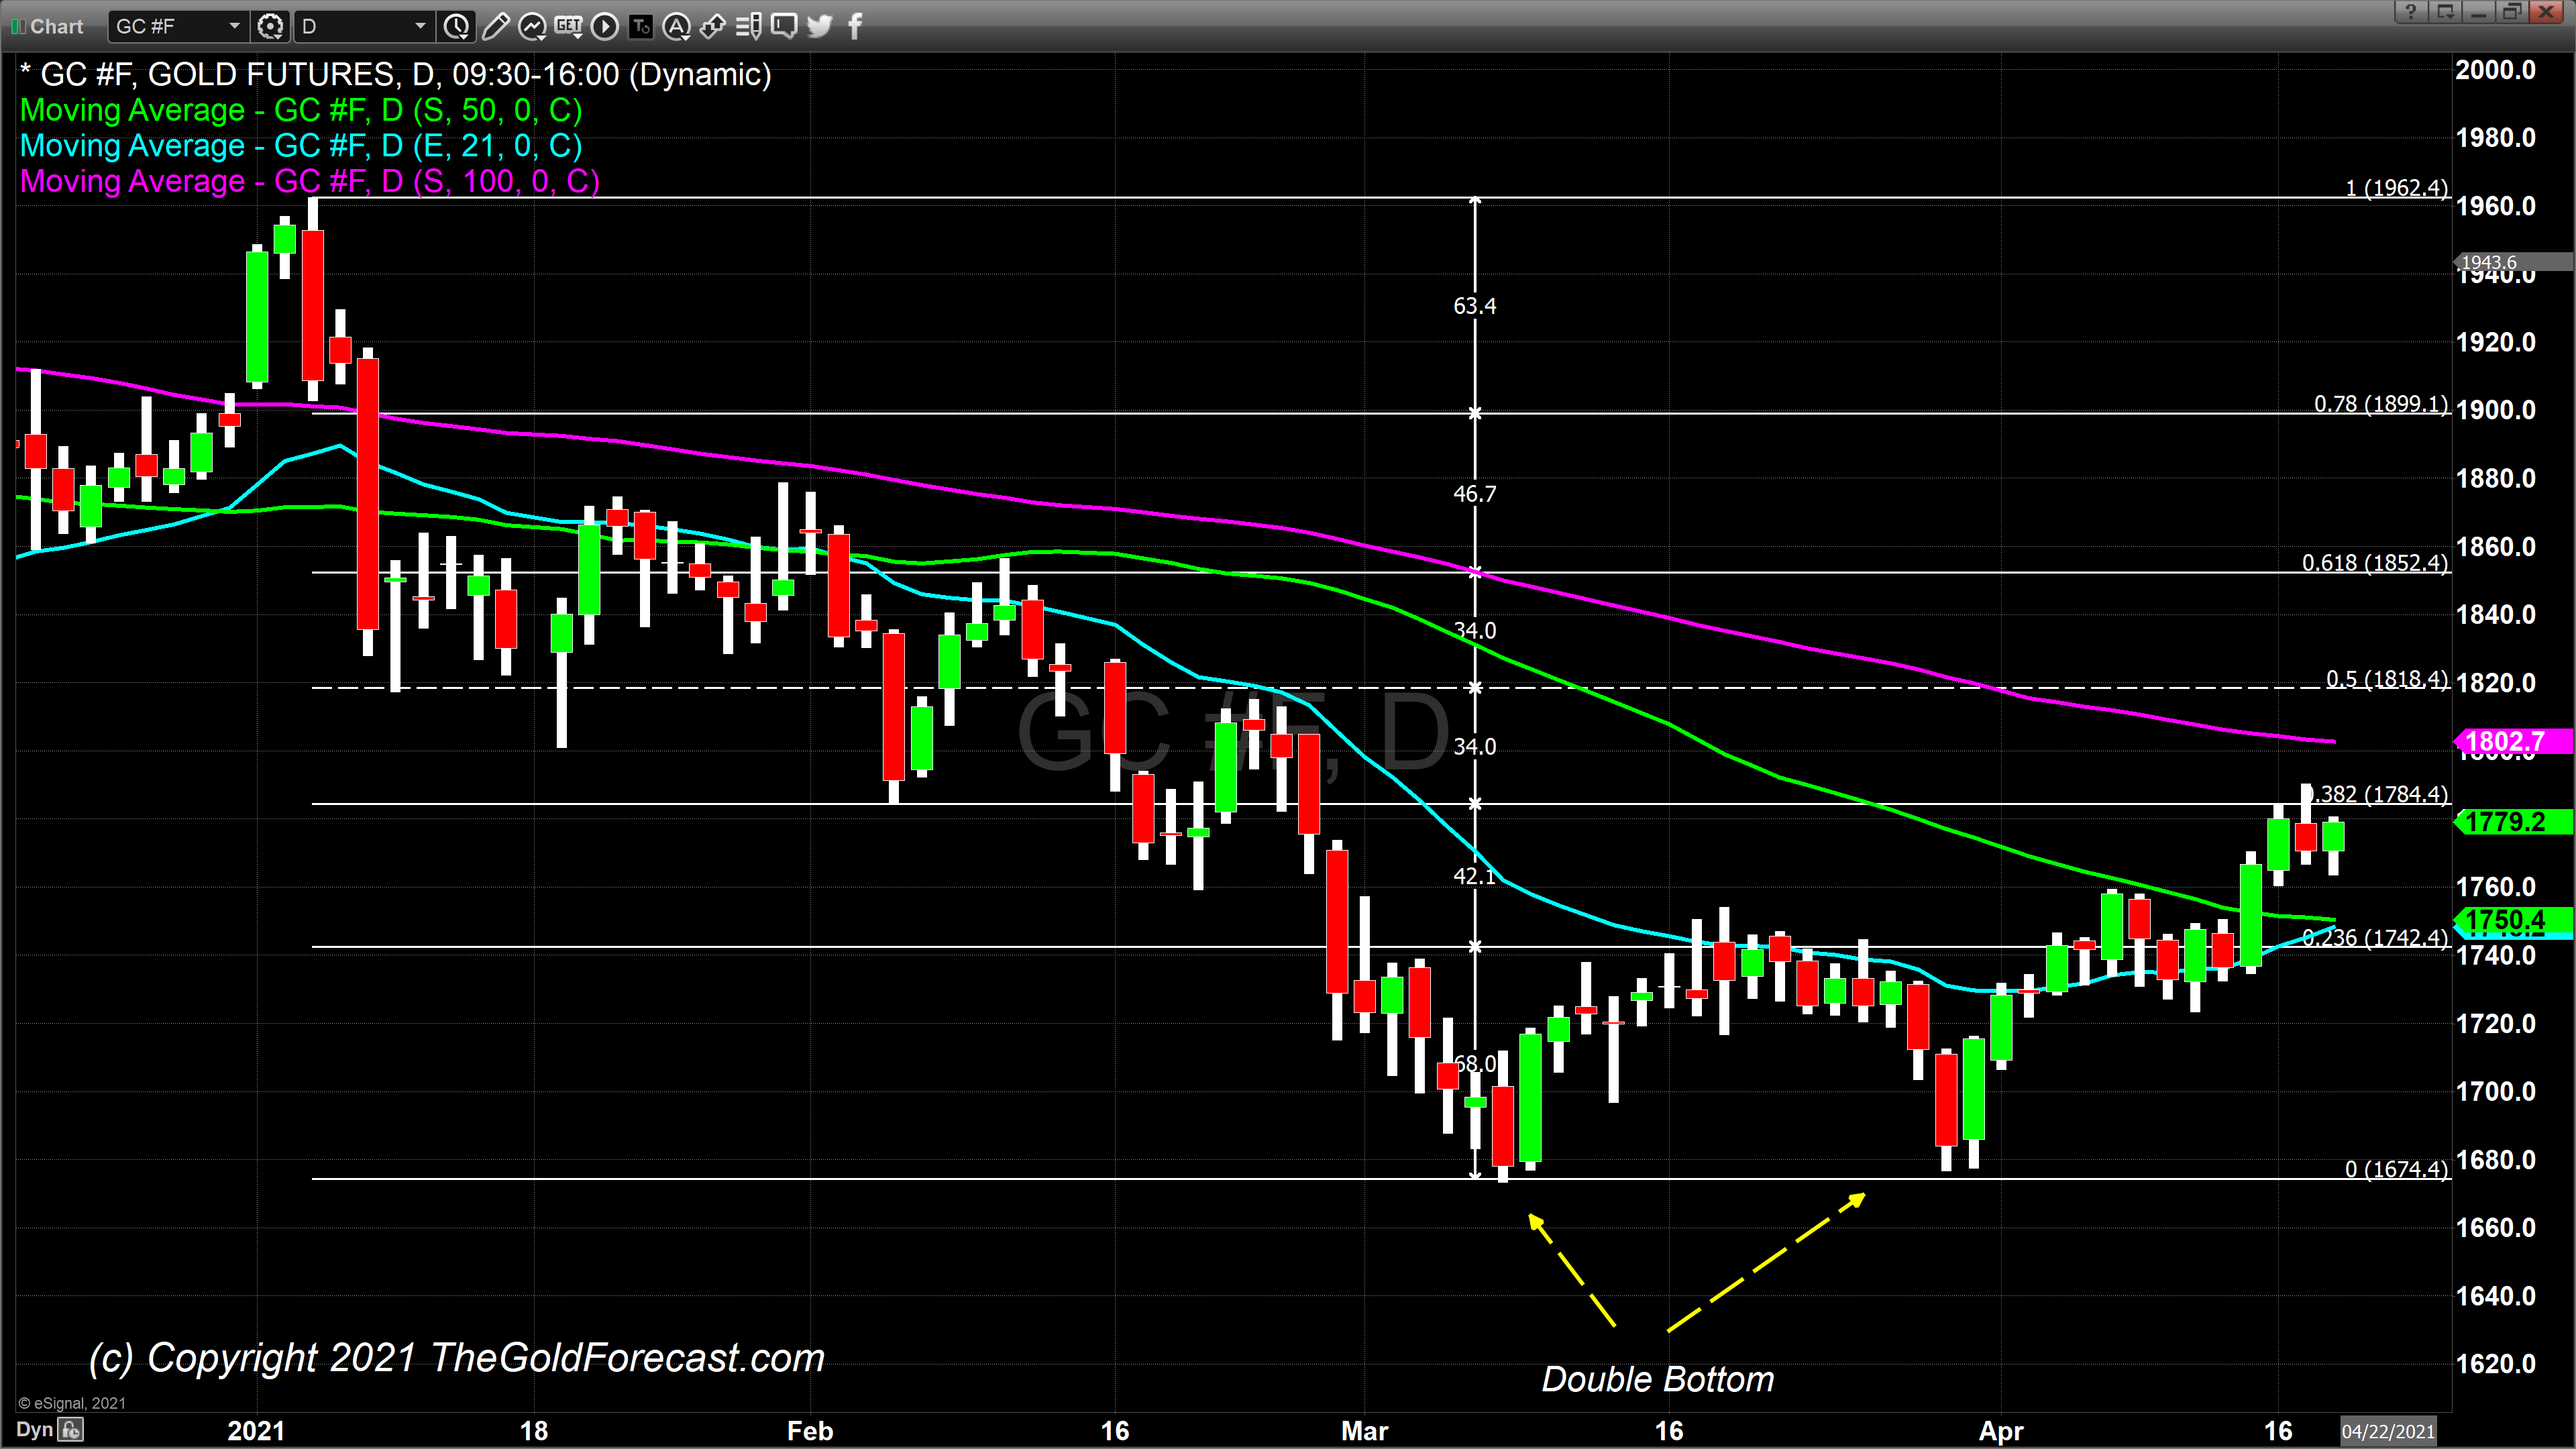The height and width of the screenshot is (1449, 2576).
Task: Click the trade arrows icon
Action: pos(712,26)
